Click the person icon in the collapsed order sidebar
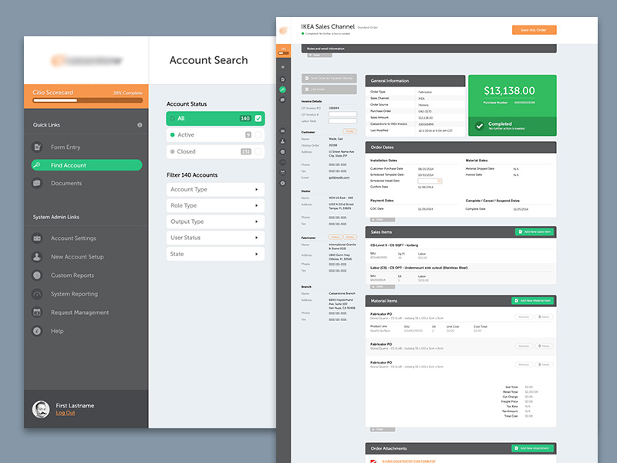The image size is (617, 463). 282,141
